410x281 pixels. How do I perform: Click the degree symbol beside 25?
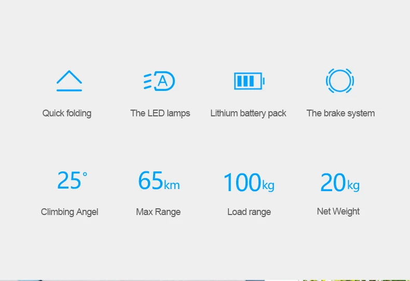click(x=85, y=173)
